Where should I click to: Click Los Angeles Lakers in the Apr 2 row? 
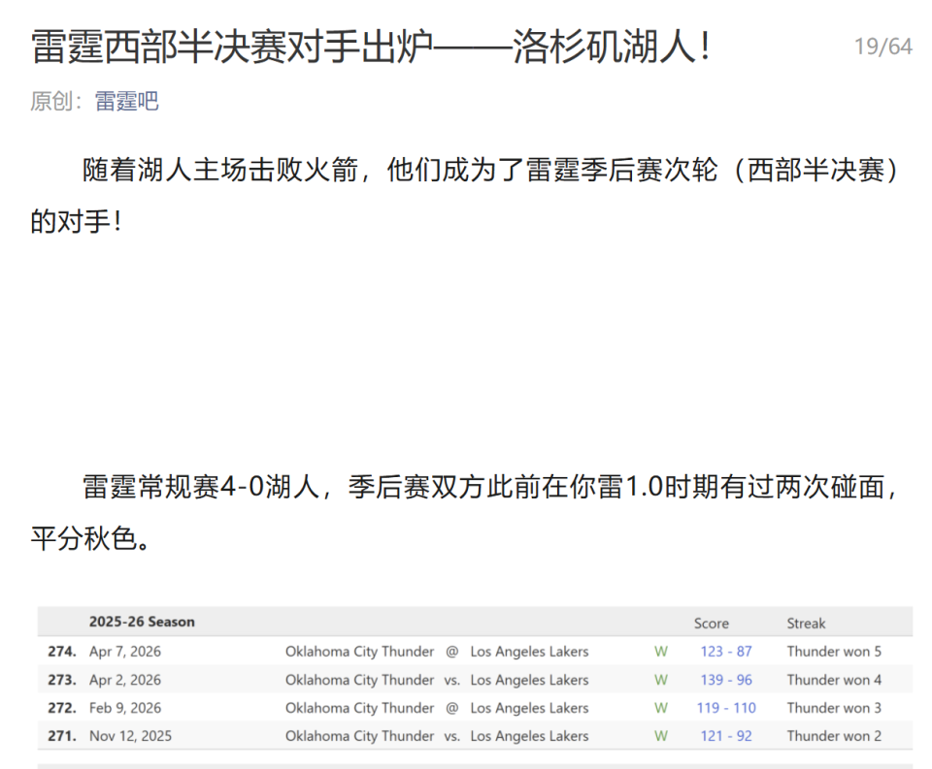coord(529,680)
